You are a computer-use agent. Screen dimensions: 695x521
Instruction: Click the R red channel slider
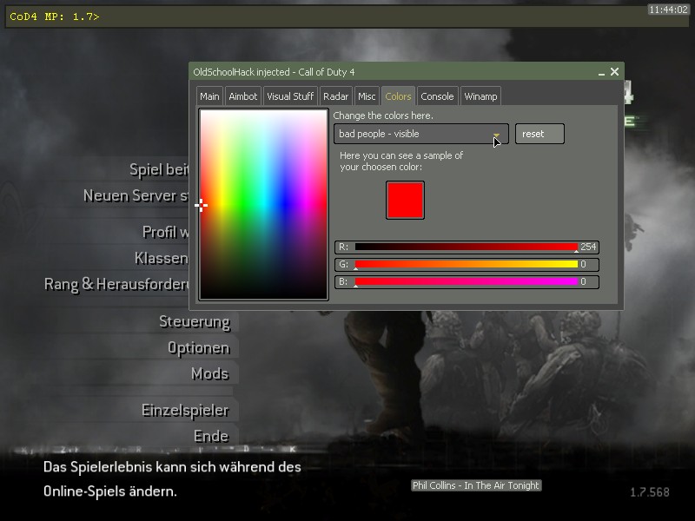467,247
